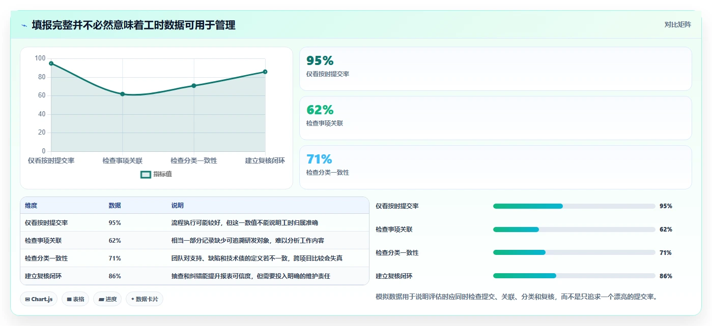Click the y-axis value 100

pyautogui.click(x=40, y=58)
